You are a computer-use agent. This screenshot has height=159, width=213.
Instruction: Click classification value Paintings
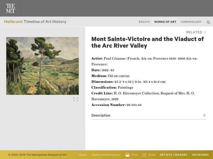[125, 88]
